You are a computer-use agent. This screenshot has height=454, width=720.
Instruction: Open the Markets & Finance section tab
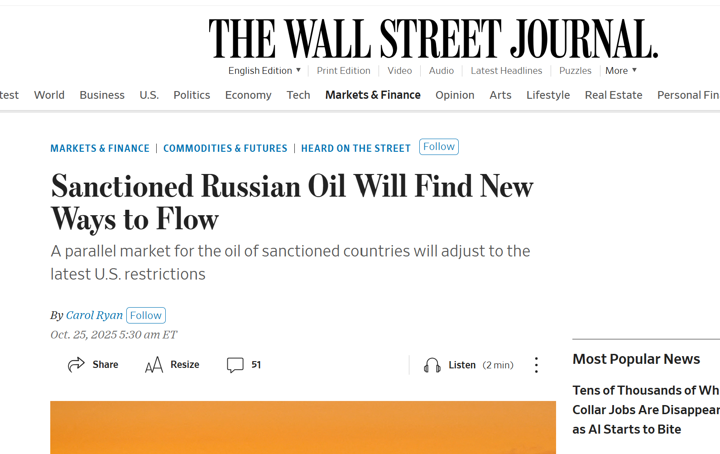(x=373, y=95)
